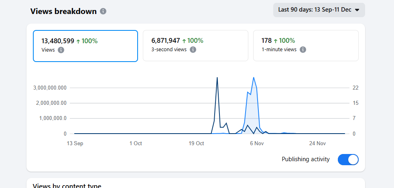
Task: Open info icon next to 1-minute views
Action: 303,50
